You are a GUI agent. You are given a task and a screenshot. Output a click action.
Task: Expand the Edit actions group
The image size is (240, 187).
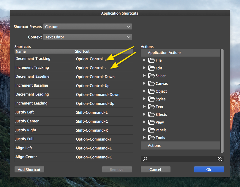pyautogui.click(x=144, y=68)
